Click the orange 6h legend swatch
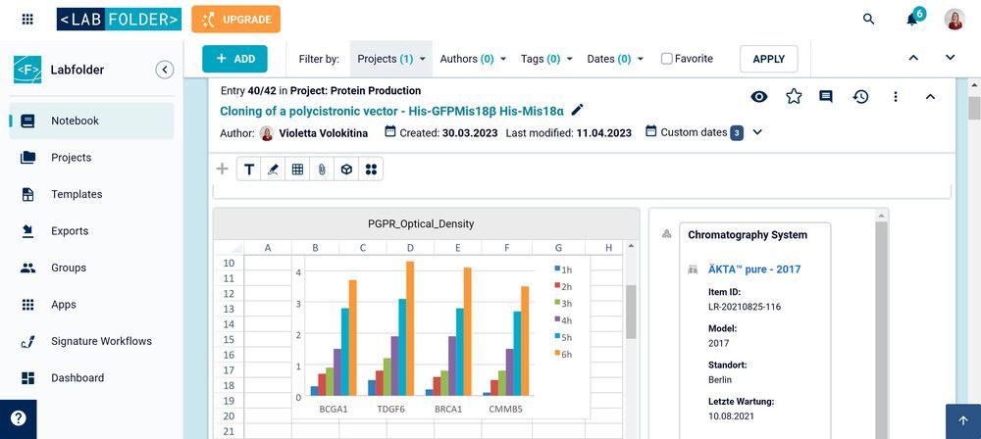The height and width of the screenshot is (439, 981). click(x=556, y=354)
